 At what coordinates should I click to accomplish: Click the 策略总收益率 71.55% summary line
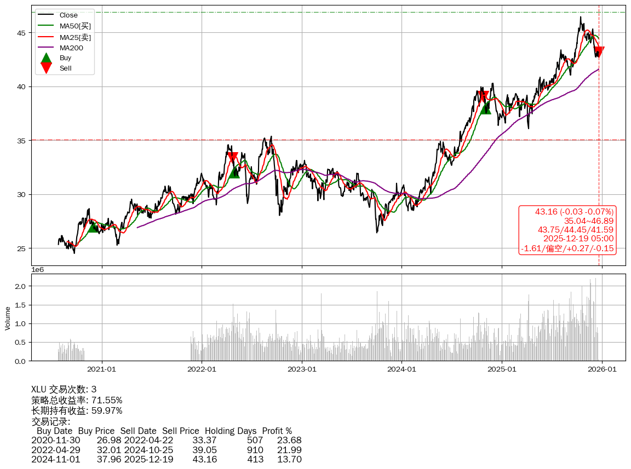(x=77, y=401)
